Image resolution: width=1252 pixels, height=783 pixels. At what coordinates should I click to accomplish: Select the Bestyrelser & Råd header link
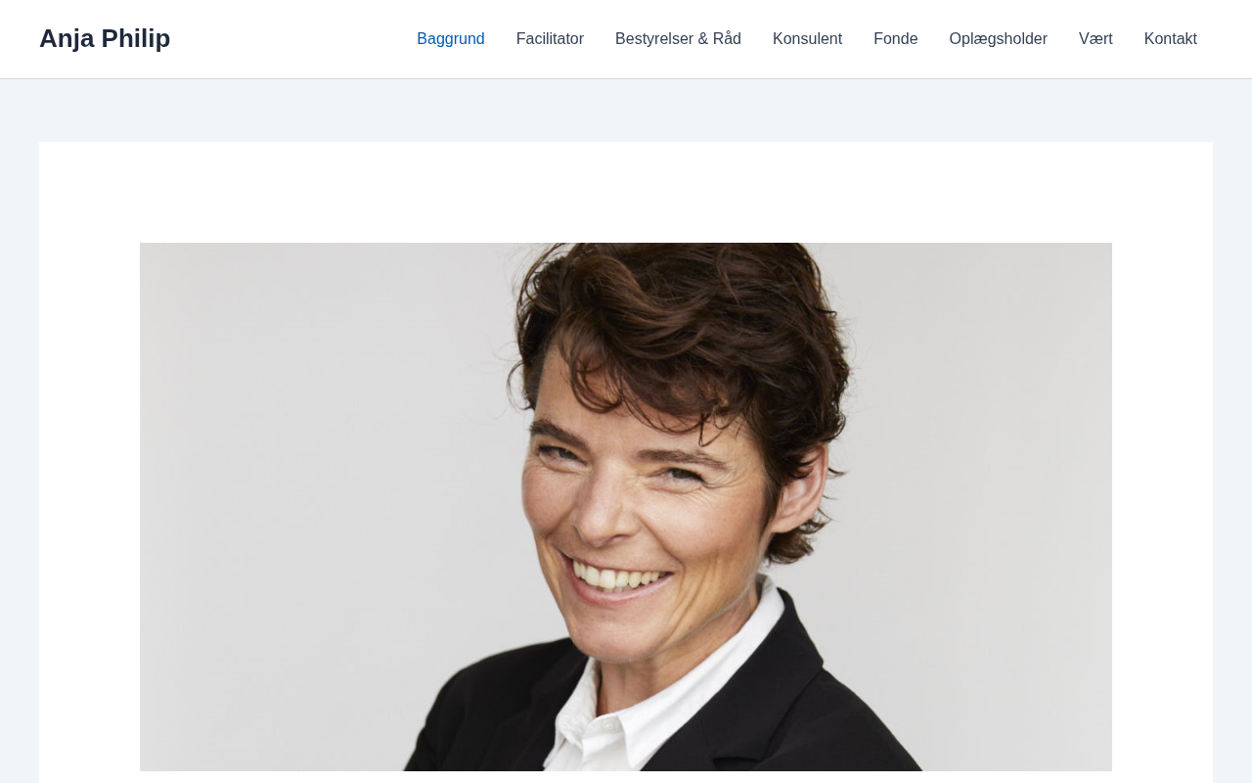(678, 39)
